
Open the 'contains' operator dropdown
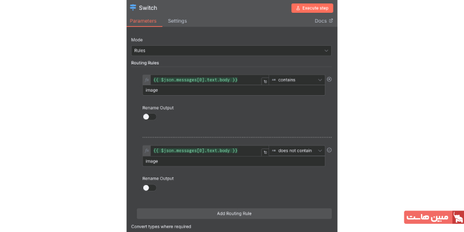click(296, 79)
